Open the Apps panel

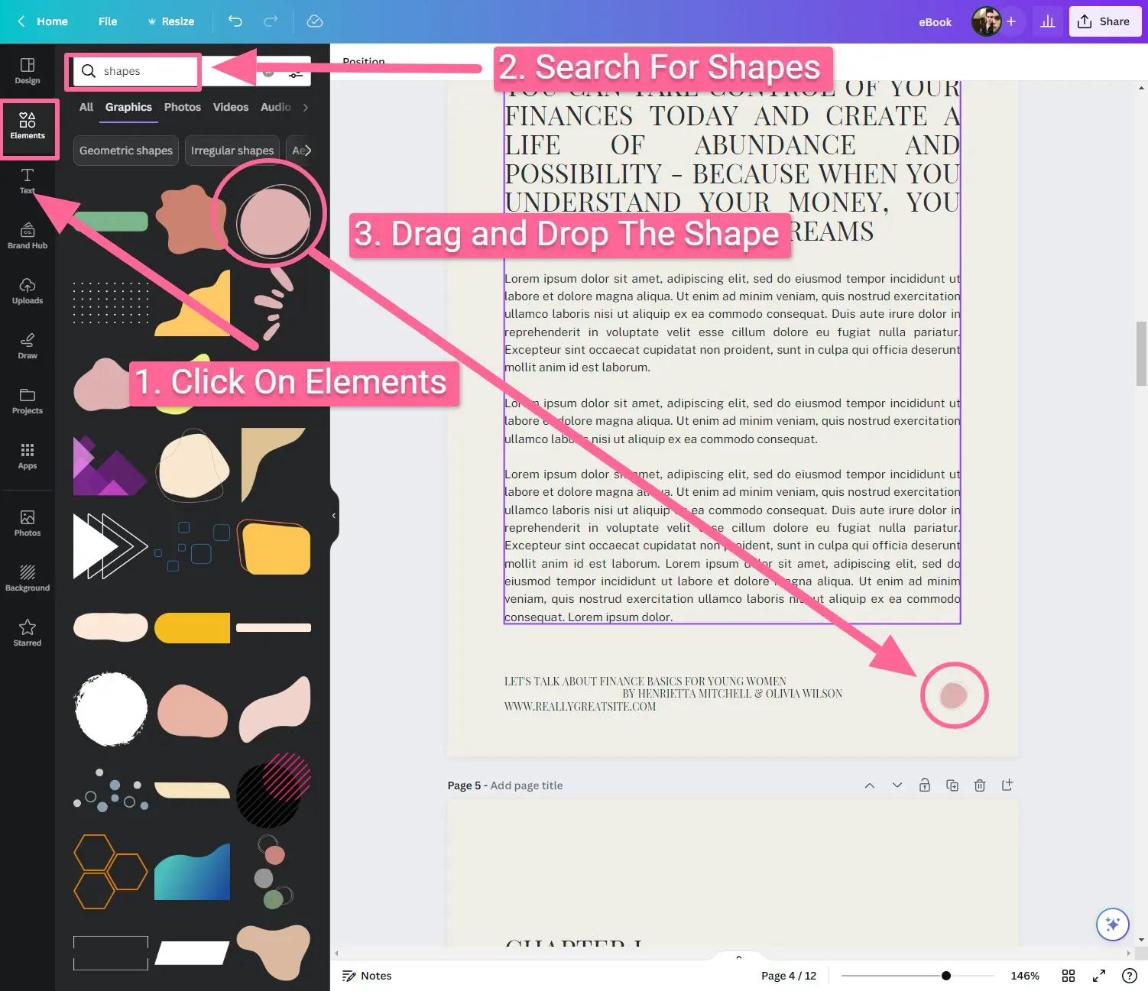point(28,456)
